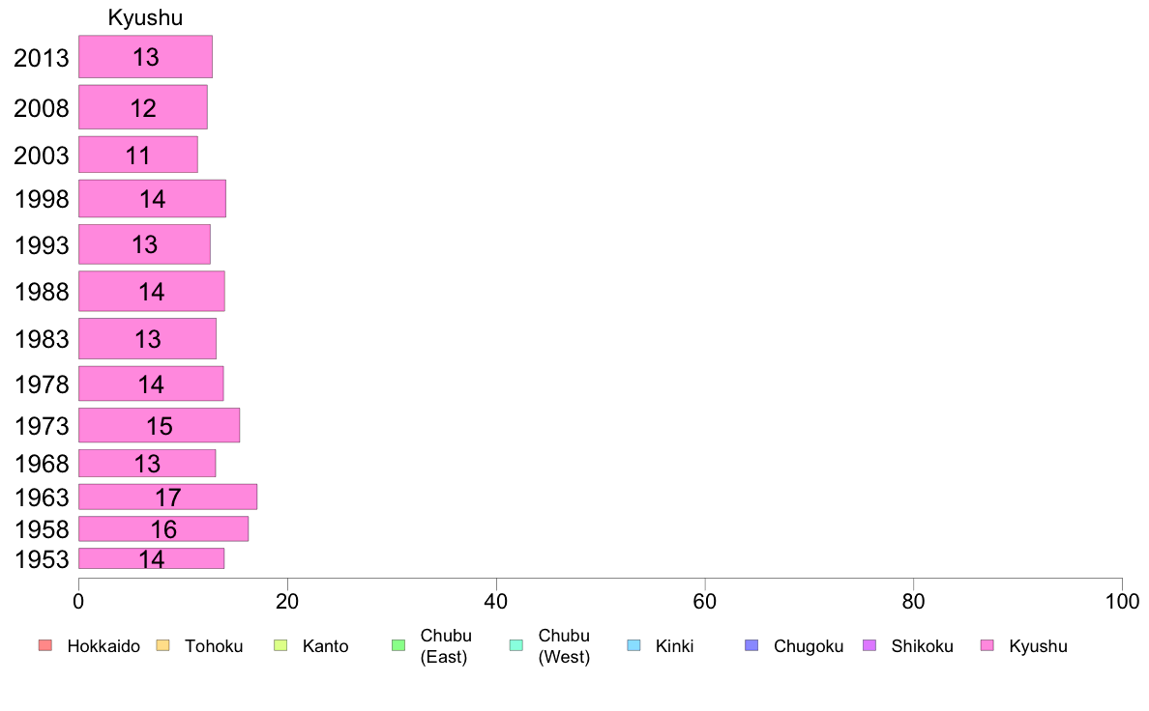Screen dimensions: 1149x711
Task: Click the Chubu (East) green legend swatch
Action: [x=398, y=645]
